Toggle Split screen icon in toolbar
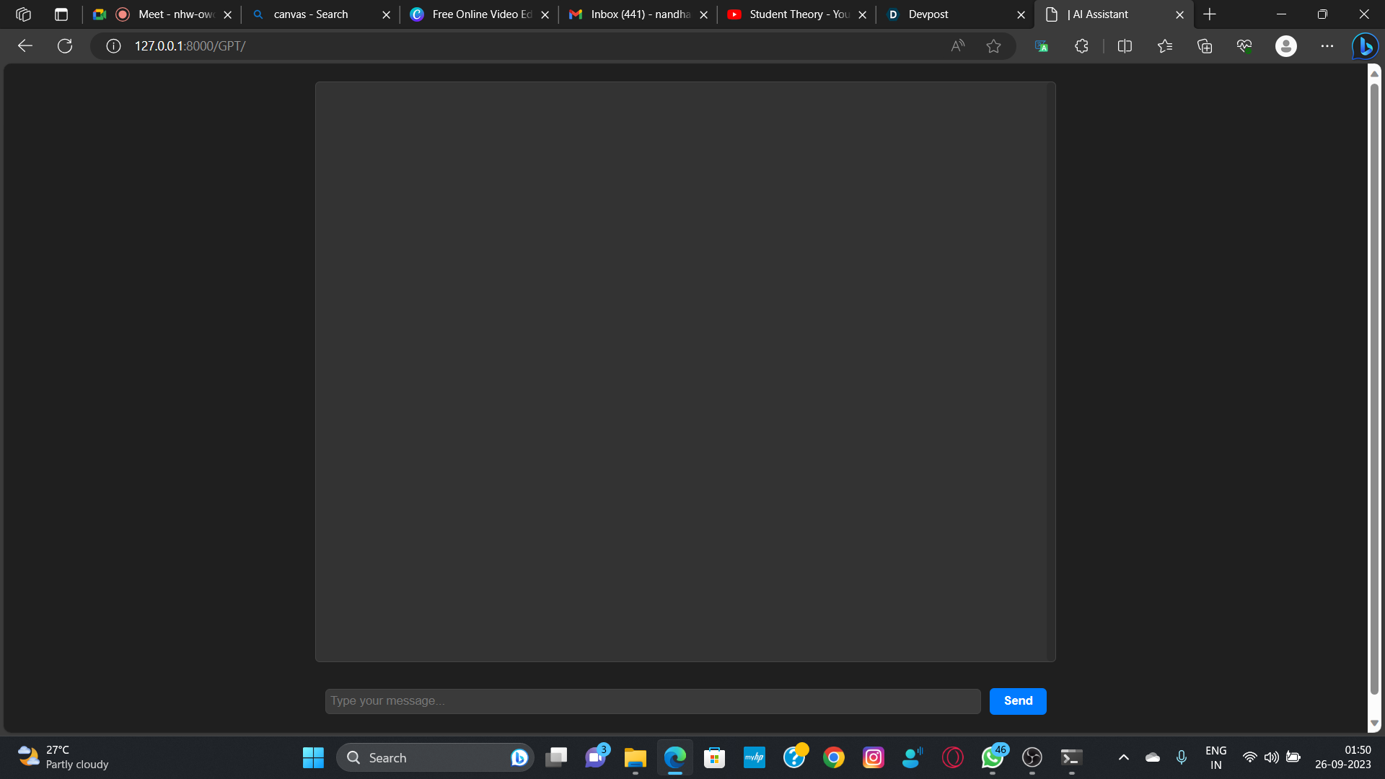Screen dimensions: 1385x779 pos(1125,46)
